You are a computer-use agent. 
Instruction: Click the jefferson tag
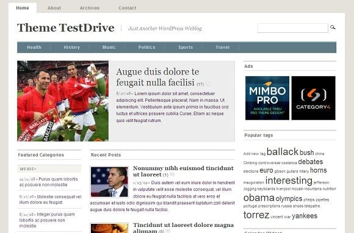[321, 183]
